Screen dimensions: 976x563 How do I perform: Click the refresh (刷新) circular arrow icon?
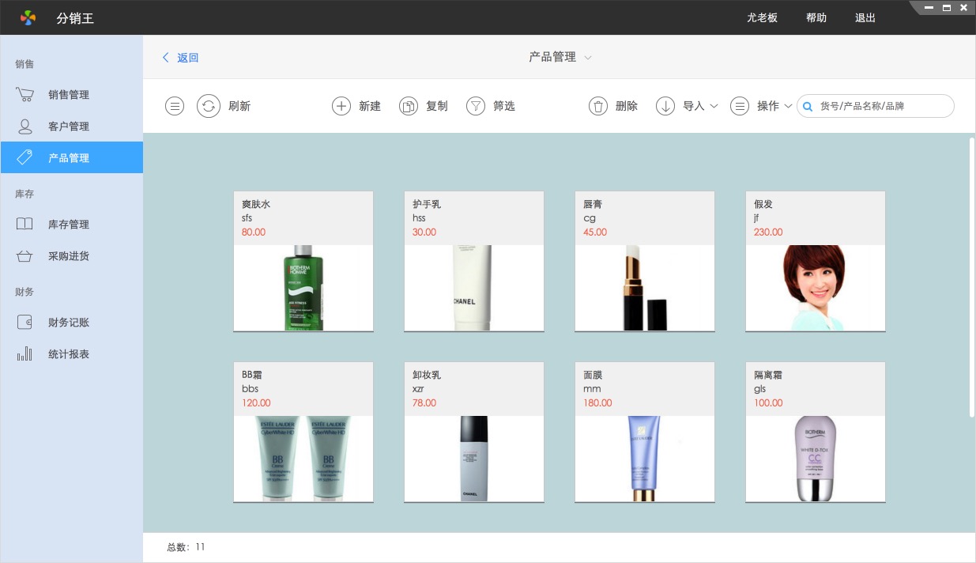tap(208, 106)
